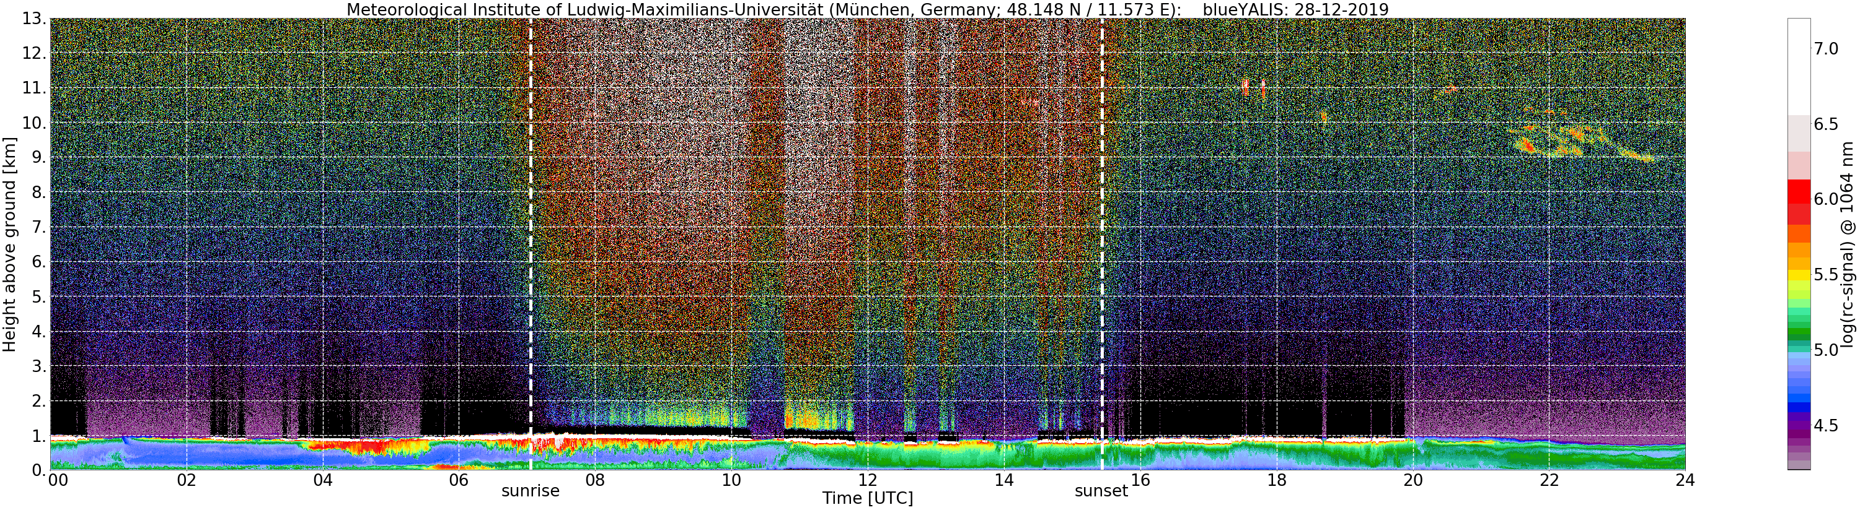Click the 13. height tick label
1860x510 pixels.
coord(34,19)
